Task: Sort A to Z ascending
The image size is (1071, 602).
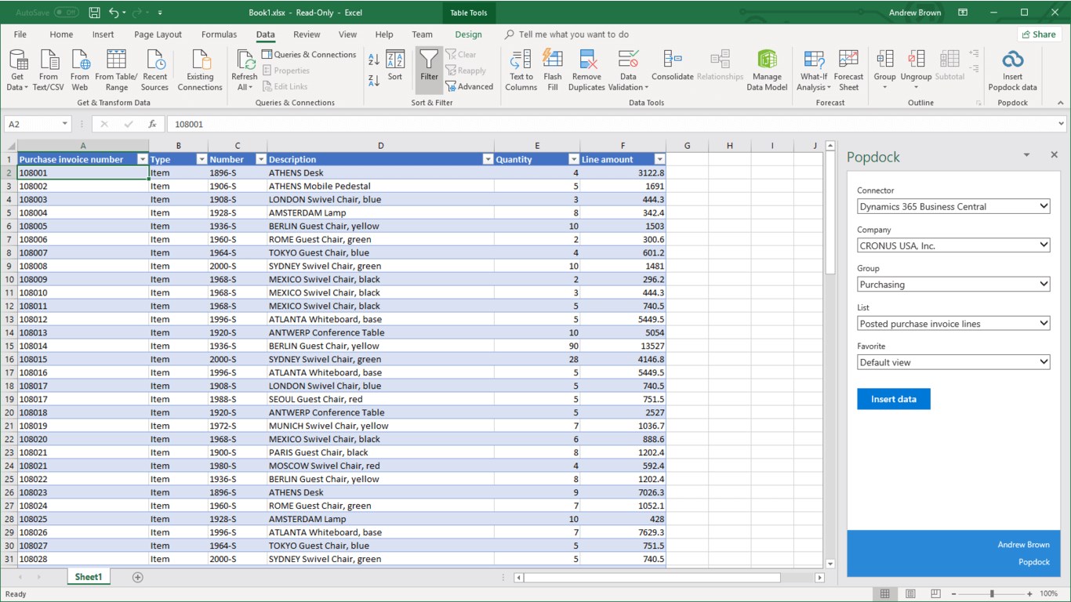Action: point(374,60)
